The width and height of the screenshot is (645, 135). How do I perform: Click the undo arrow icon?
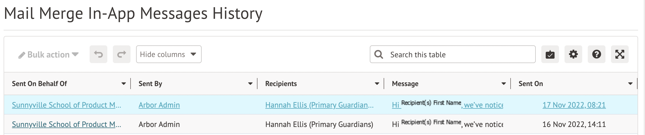[98, 54]
